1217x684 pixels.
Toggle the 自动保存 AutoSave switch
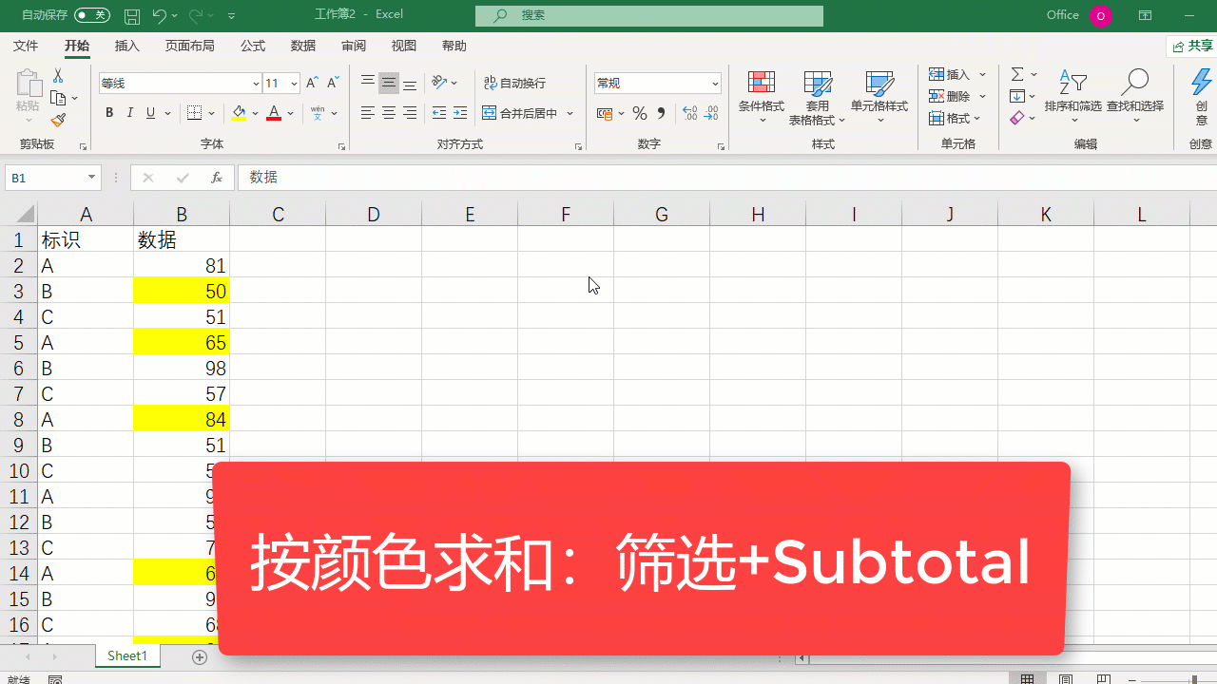pos(91,15)
